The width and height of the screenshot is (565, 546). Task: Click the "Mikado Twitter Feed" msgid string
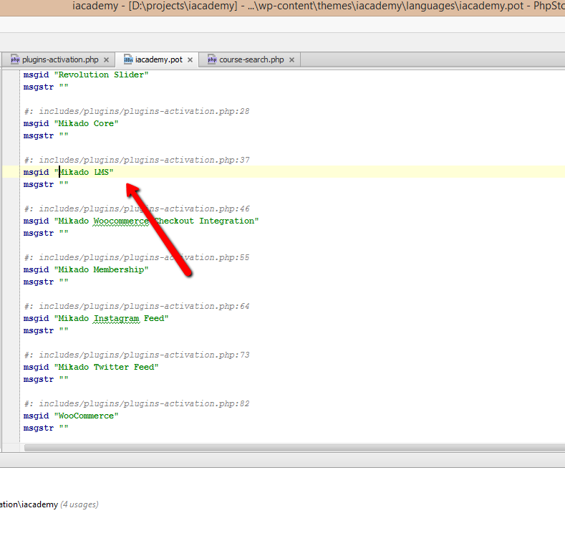tap(106, 367)
